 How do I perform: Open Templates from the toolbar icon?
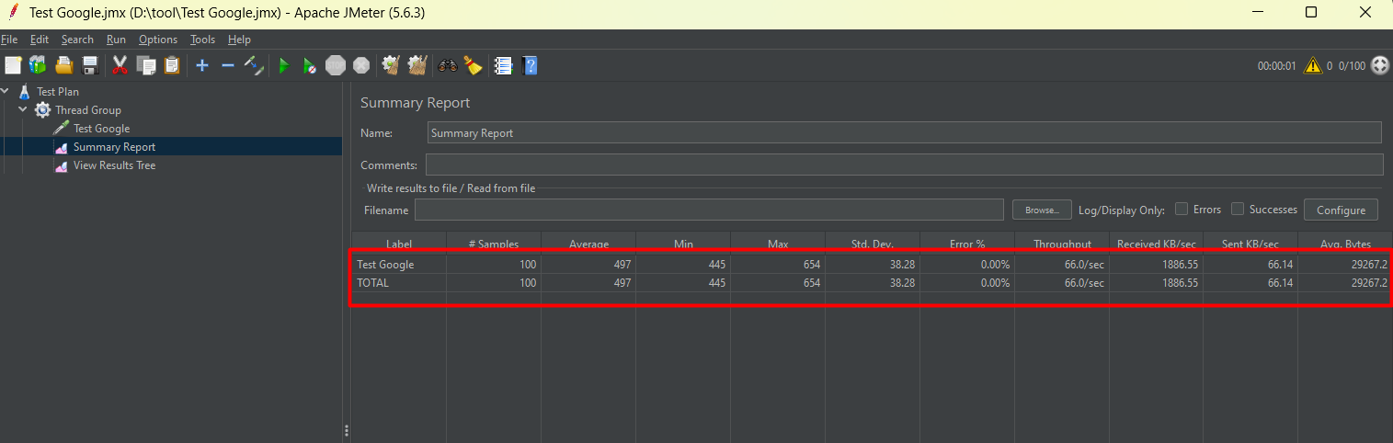click(38, 65)
